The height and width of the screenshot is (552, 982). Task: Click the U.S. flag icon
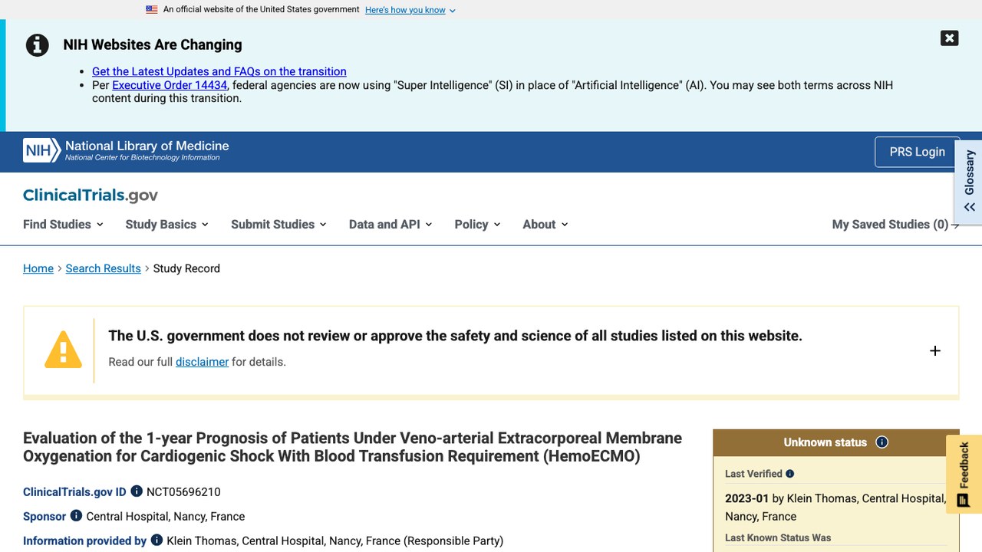coord(152,10)
